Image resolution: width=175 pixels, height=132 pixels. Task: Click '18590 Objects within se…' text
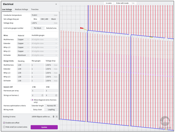pos(42,117)
